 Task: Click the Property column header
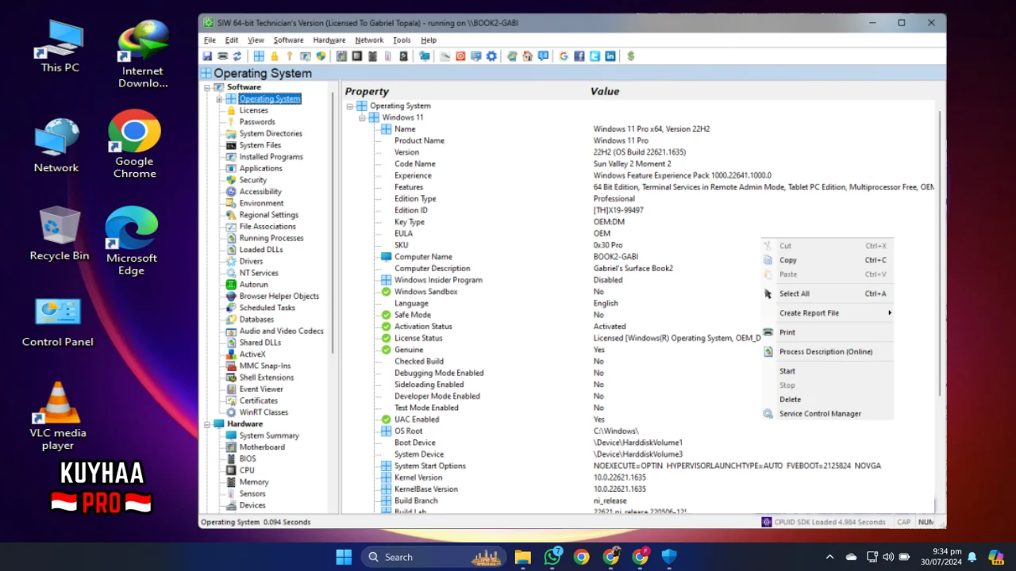point(367,91)
